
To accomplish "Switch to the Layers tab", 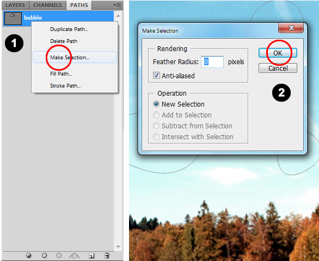I will point(15,5).
